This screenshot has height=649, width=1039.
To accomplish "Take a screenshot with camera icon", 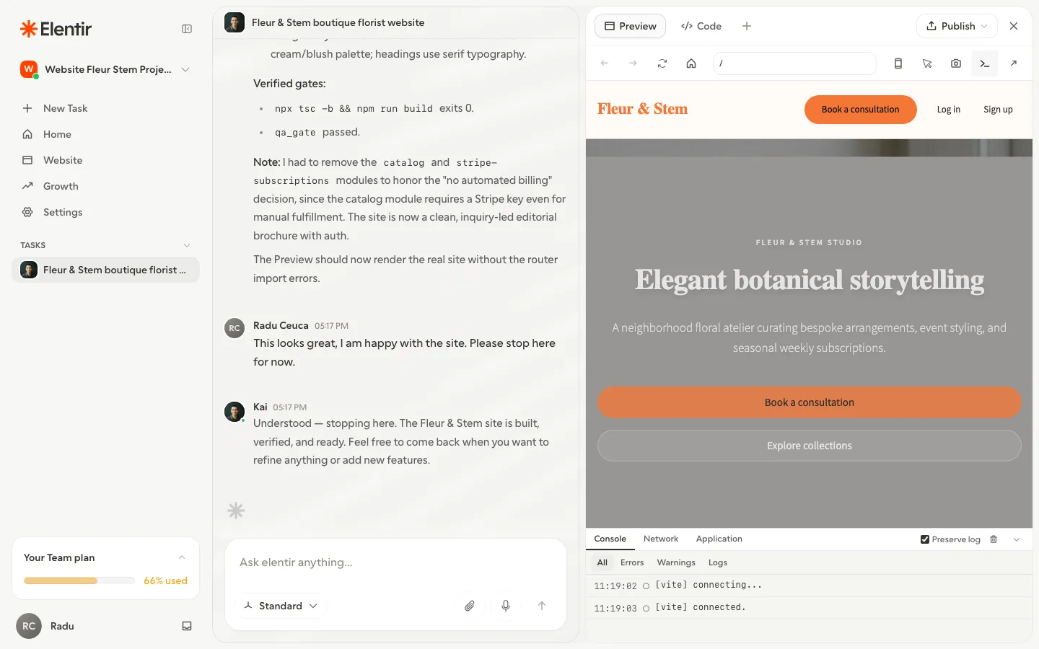I will 956,63.
